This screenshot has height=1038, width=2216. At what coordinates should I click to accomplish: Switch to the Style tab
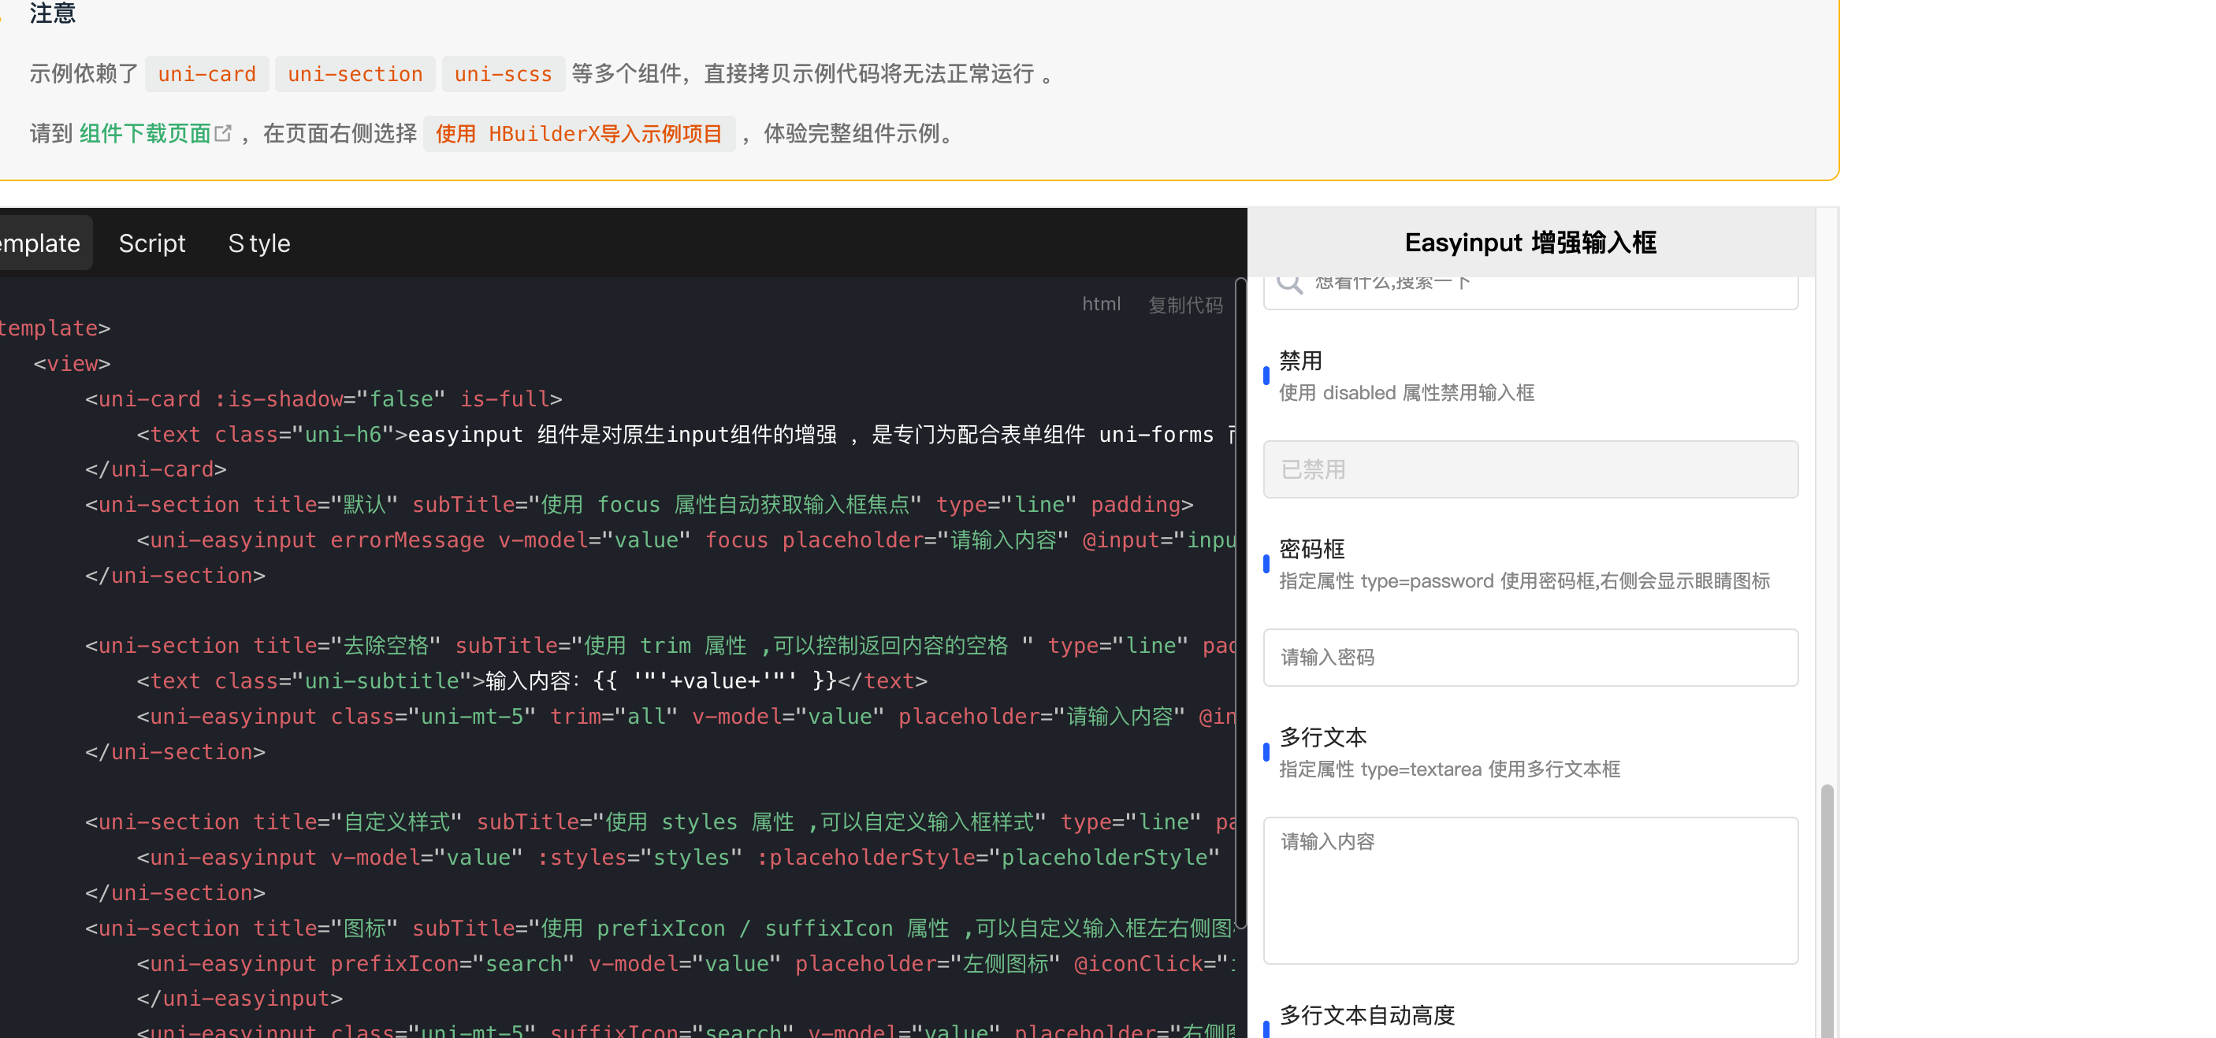(x=259, y=243)
